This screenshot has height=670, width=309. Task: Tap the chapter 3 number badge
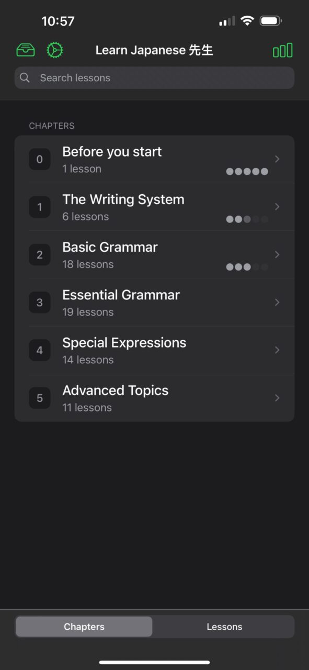(40, 303)
